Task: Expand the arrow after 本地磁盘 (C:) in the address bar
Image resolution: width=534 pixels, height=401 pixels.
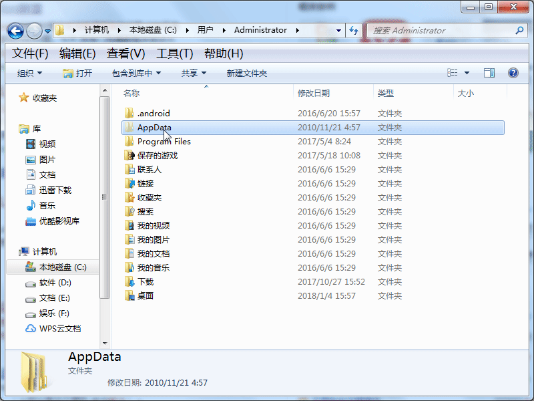Action: (x=188, y=30)
